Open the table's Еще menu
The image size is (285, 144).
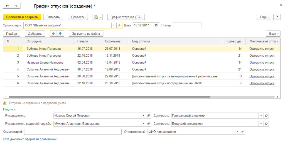pyautogui.click(x=273, y=34)
